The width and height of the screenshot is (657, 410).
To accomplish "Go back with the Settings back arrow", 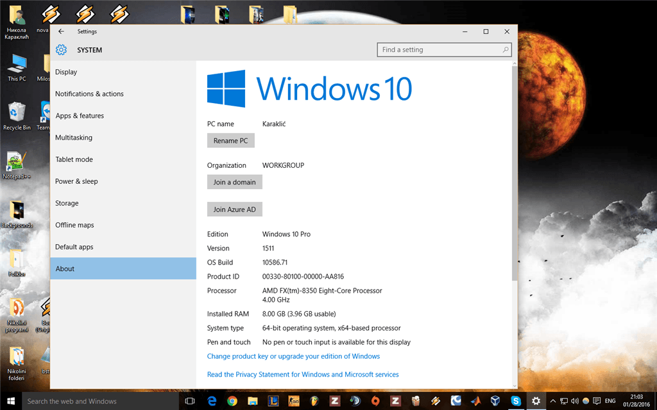I will (x=61, y=31).
